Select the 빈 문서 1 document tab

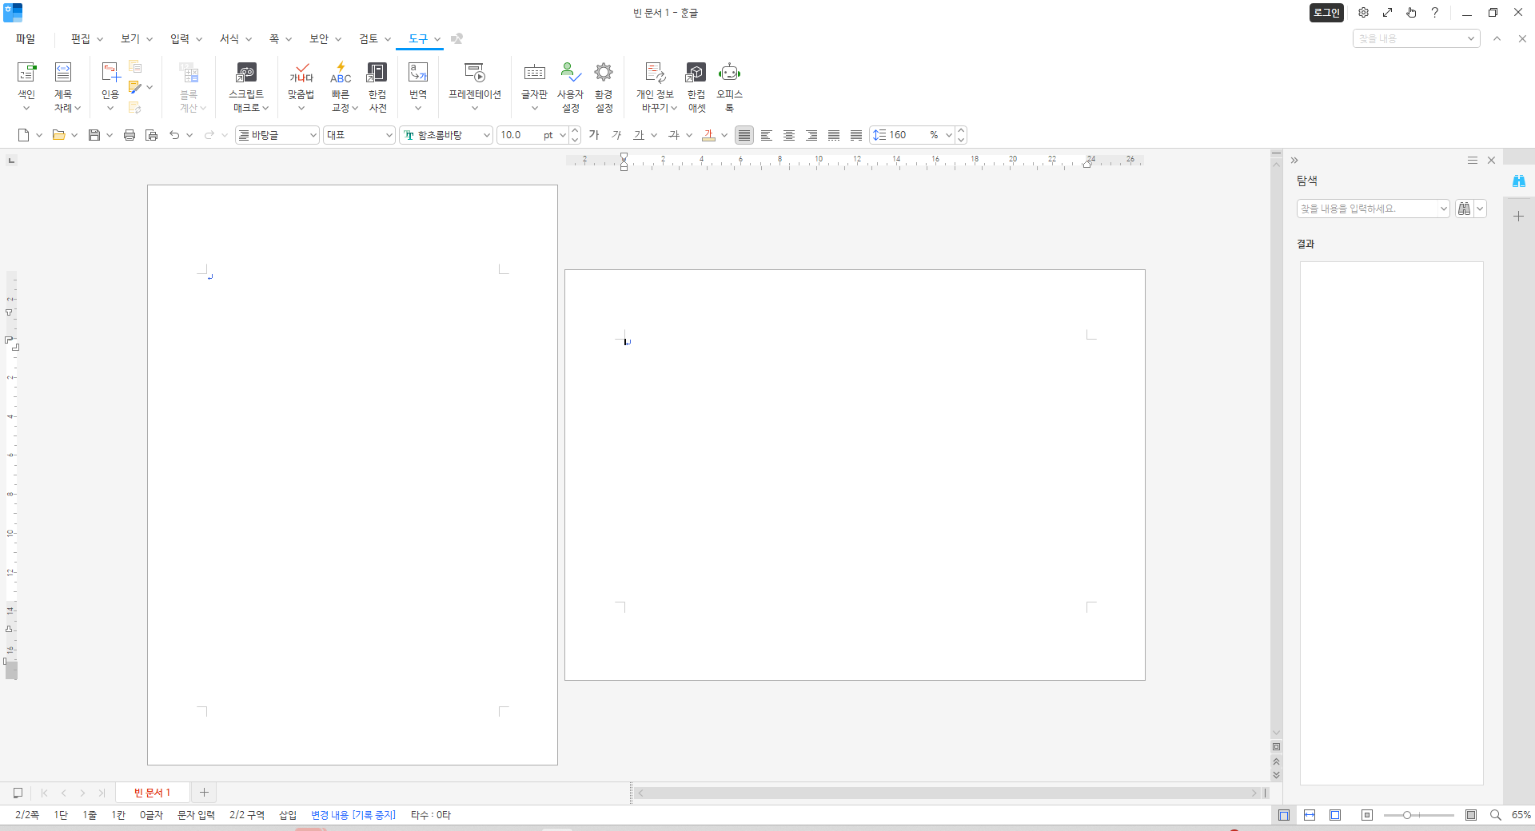point(153,792)
